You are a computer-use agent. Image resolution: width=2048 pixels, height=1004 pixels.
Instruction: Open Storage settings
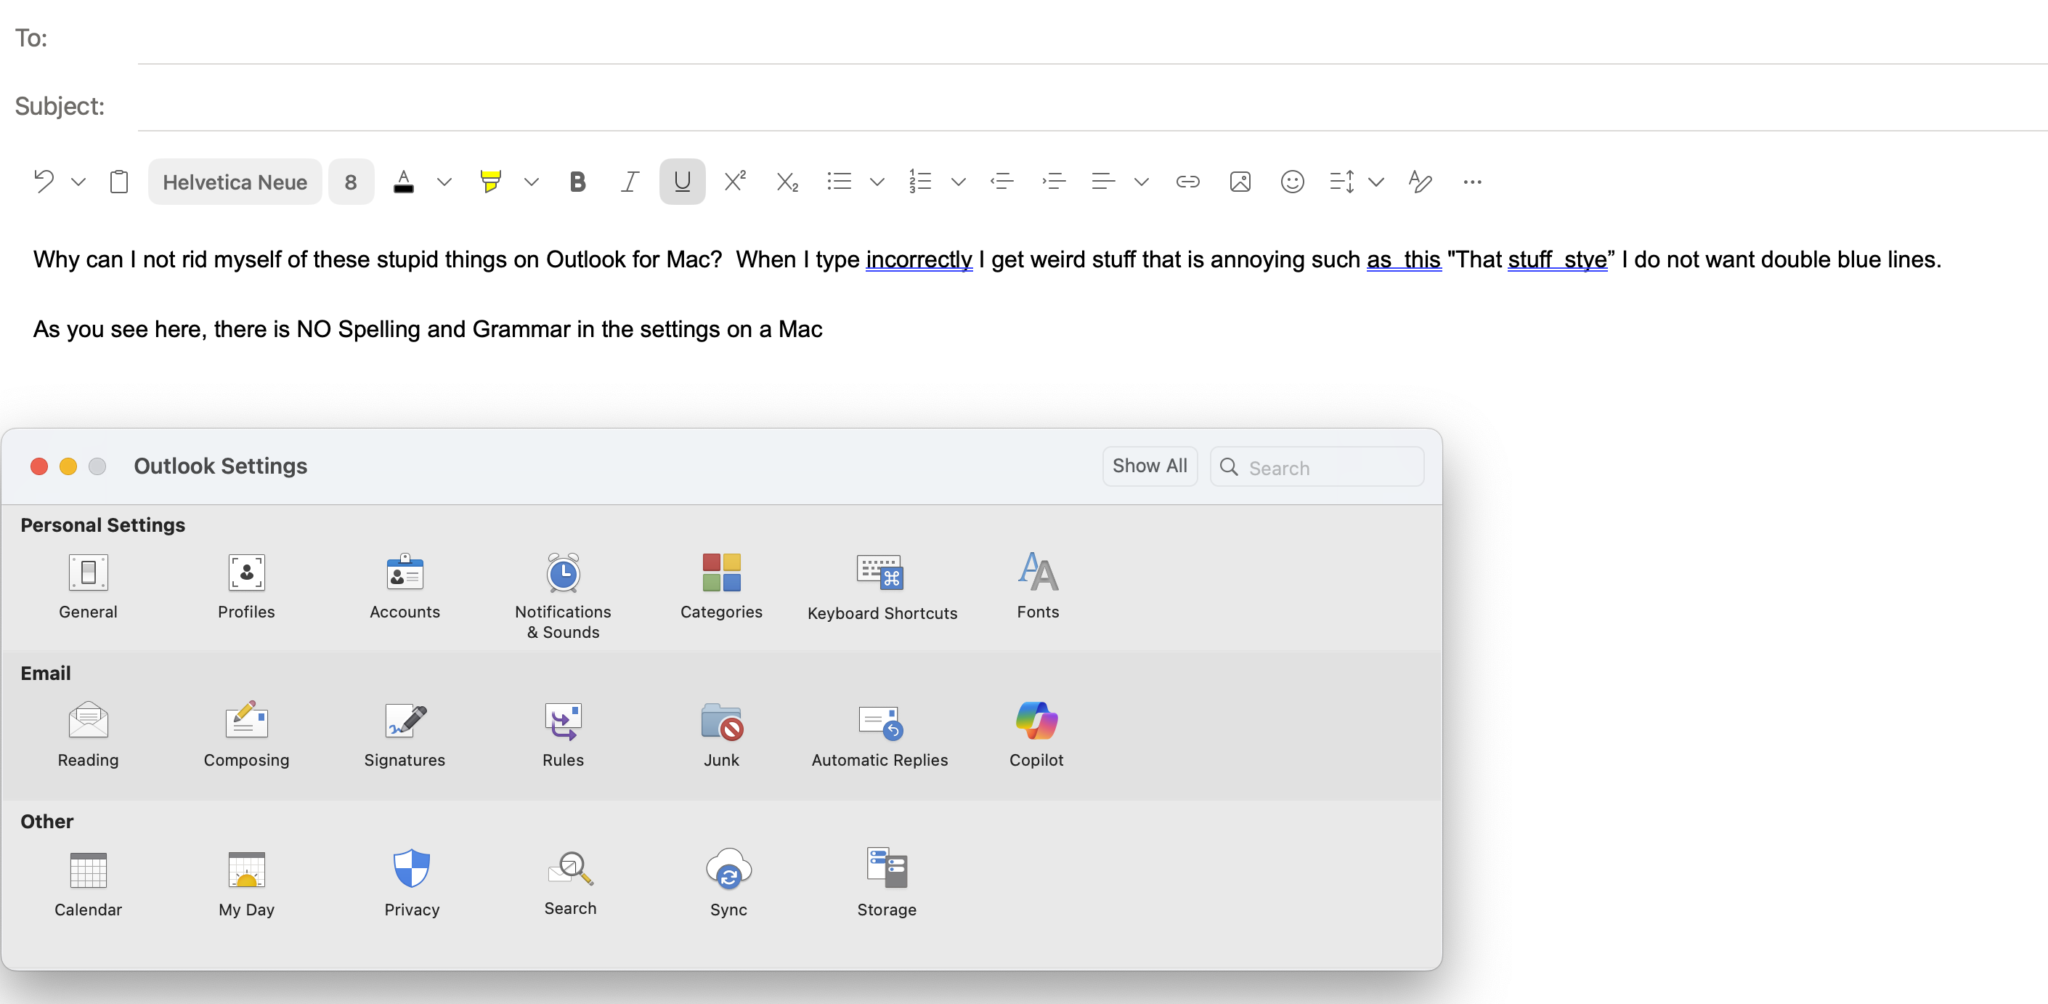887,883
